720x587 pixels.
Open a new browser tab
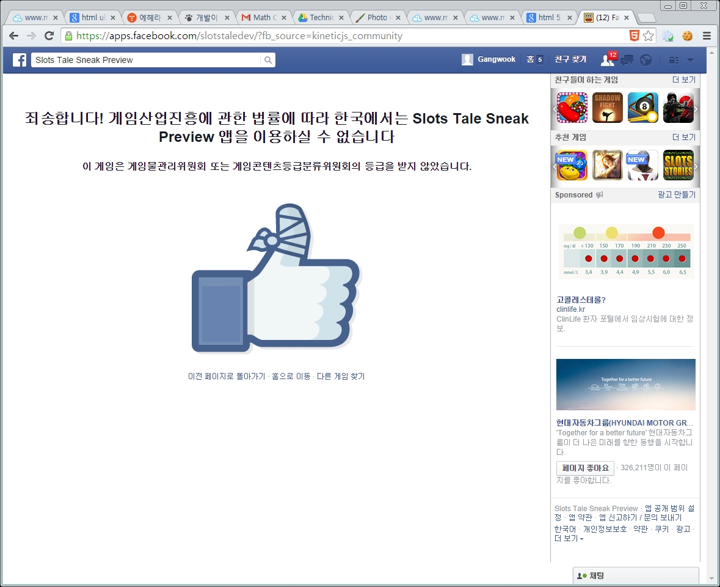coord(647,18)
